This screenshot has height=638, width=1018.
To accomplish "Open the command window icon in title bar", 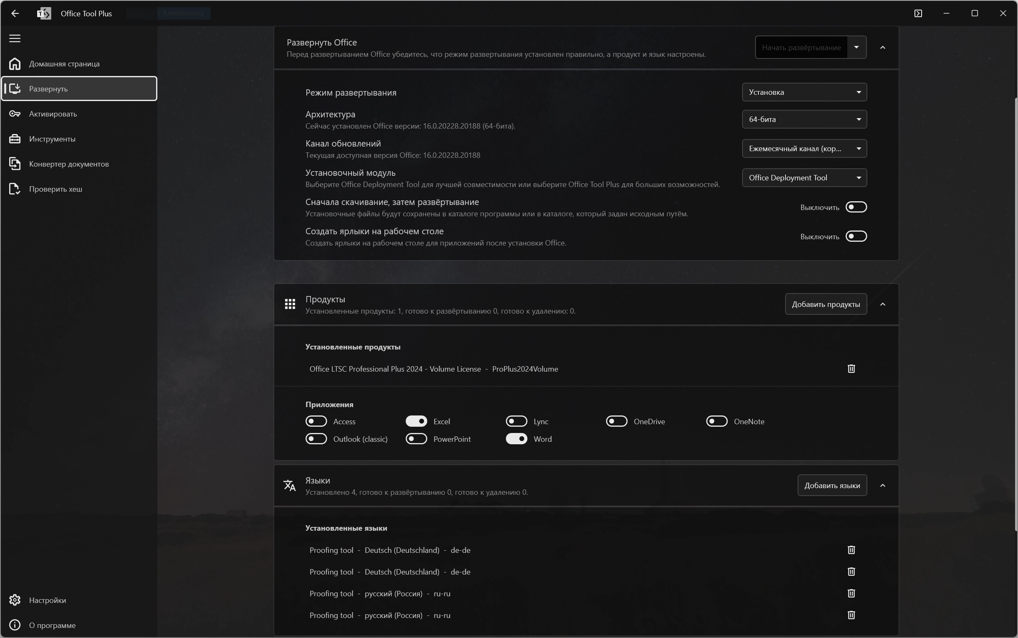I will pyautogui.click(x=918, y=13).
